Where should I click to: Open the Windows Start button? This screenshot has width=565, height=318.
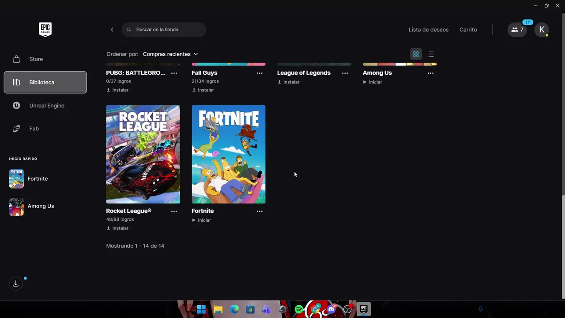[201, 309]
